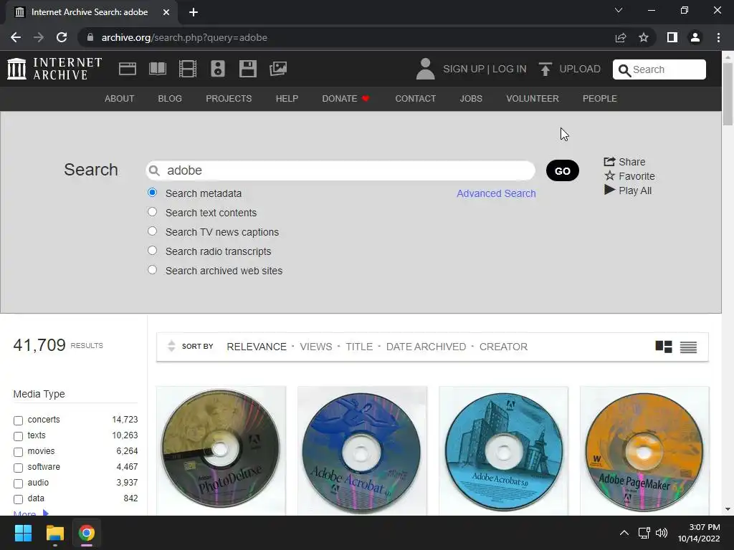Open the Adobe Acrobat 5.0 disc thumbnail
Image resolution: width=734 pixels, height=550 pixels.
[503, 450]
